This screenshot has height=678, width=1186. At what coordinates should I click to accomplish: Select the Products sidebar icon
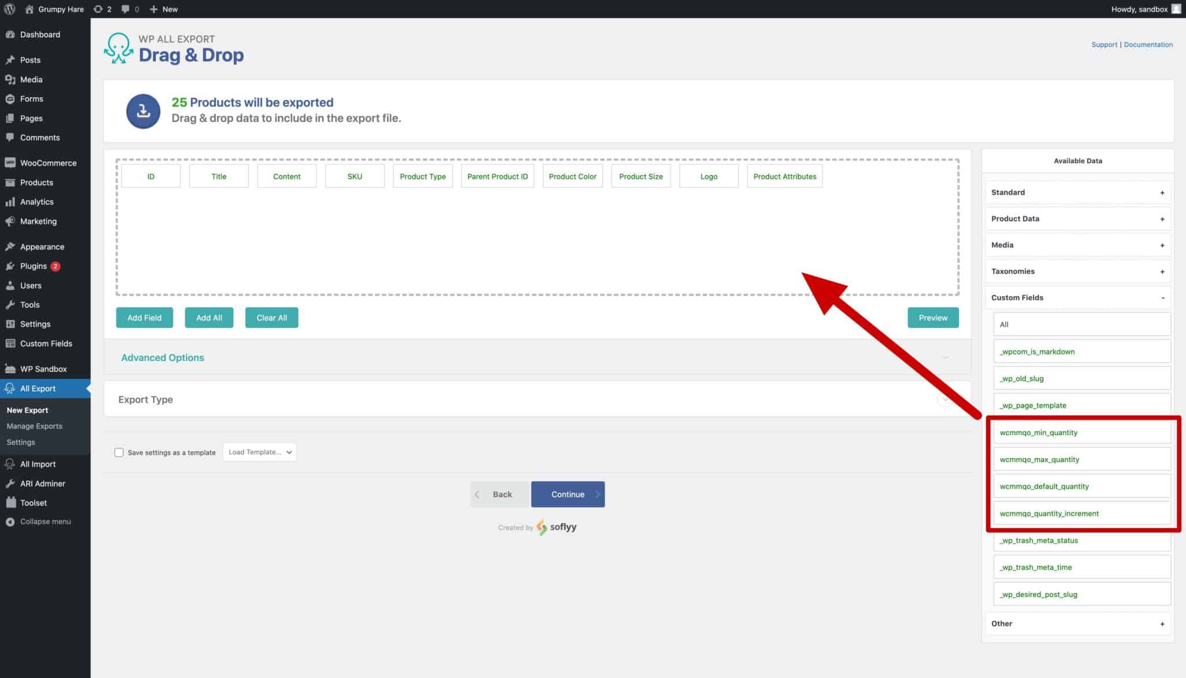click(10, 182)
